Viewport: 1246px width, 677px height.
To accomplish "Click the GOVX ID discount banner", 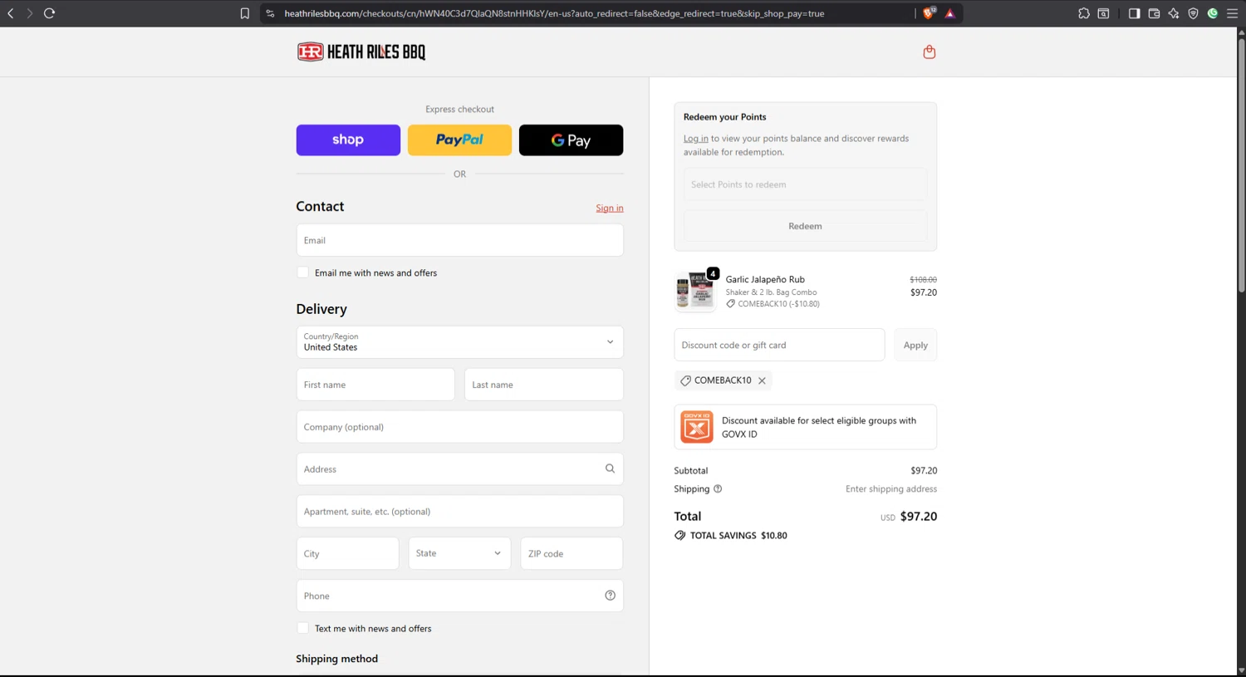I will (805, 427).
